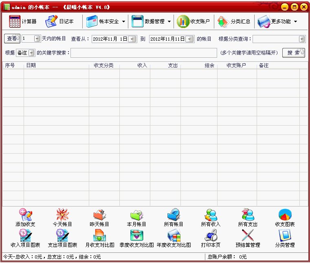Open the 收支图表 chart

coord(285,217)
